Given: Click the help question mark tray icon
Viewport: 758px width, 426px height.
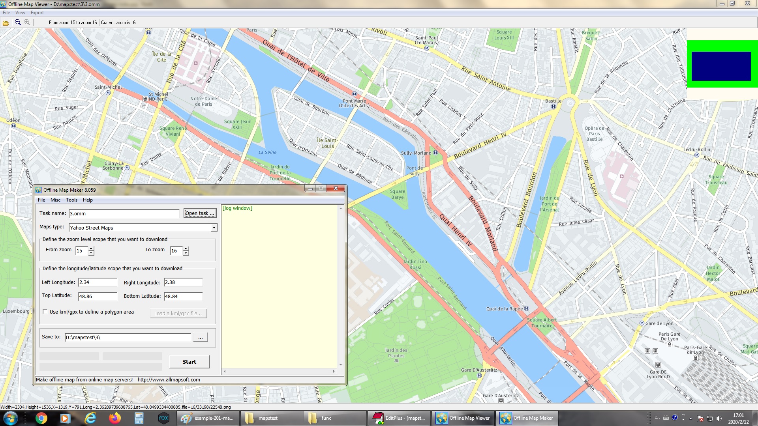Looking at the screenshot, I should [x=675, y=417].
